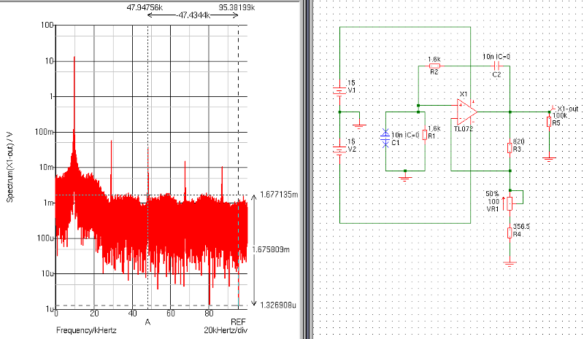Select the V1 battery source symbol
This screenshot has width=584, height=339.
339,91
